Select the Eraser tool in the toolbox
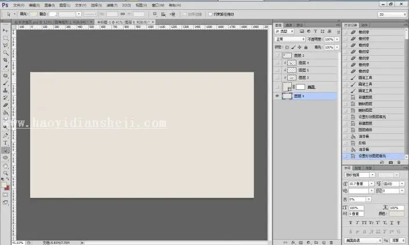Viewport: 409px width, 245px height. (5, 105)
